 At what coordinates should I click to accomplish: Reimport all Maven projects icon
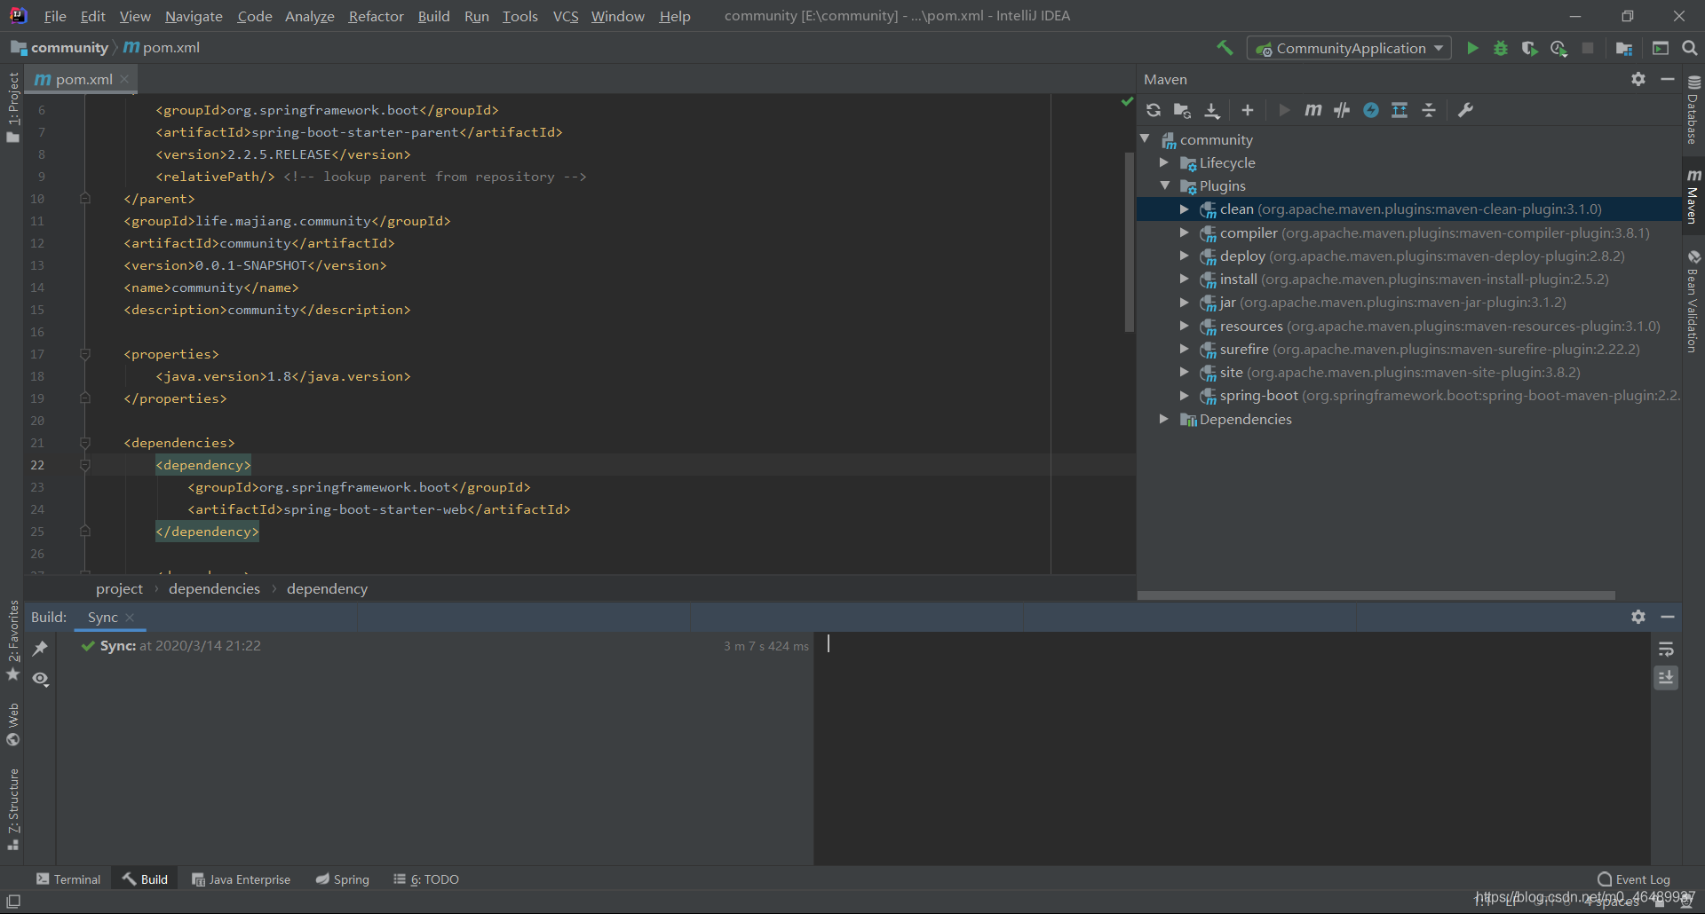1154,110
